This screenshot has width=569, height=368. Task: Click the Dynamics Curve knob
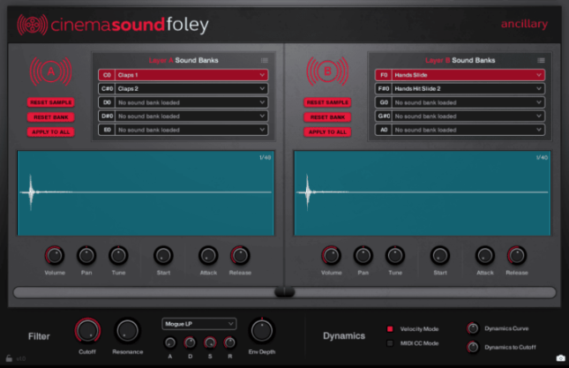click(473, 328)
